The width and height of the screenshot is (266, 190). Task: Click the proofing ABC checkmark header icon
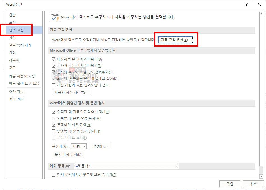(x=55, y=17)
